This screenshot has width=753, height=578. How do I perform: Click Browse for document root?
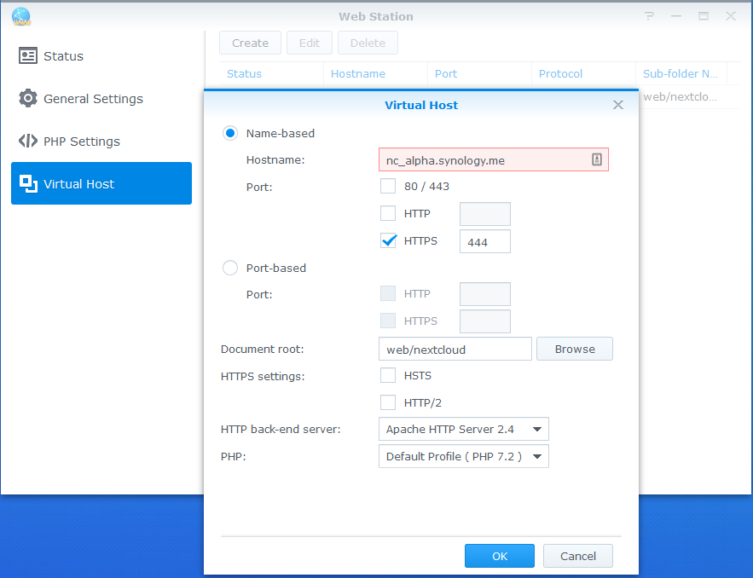click(575, 349)
